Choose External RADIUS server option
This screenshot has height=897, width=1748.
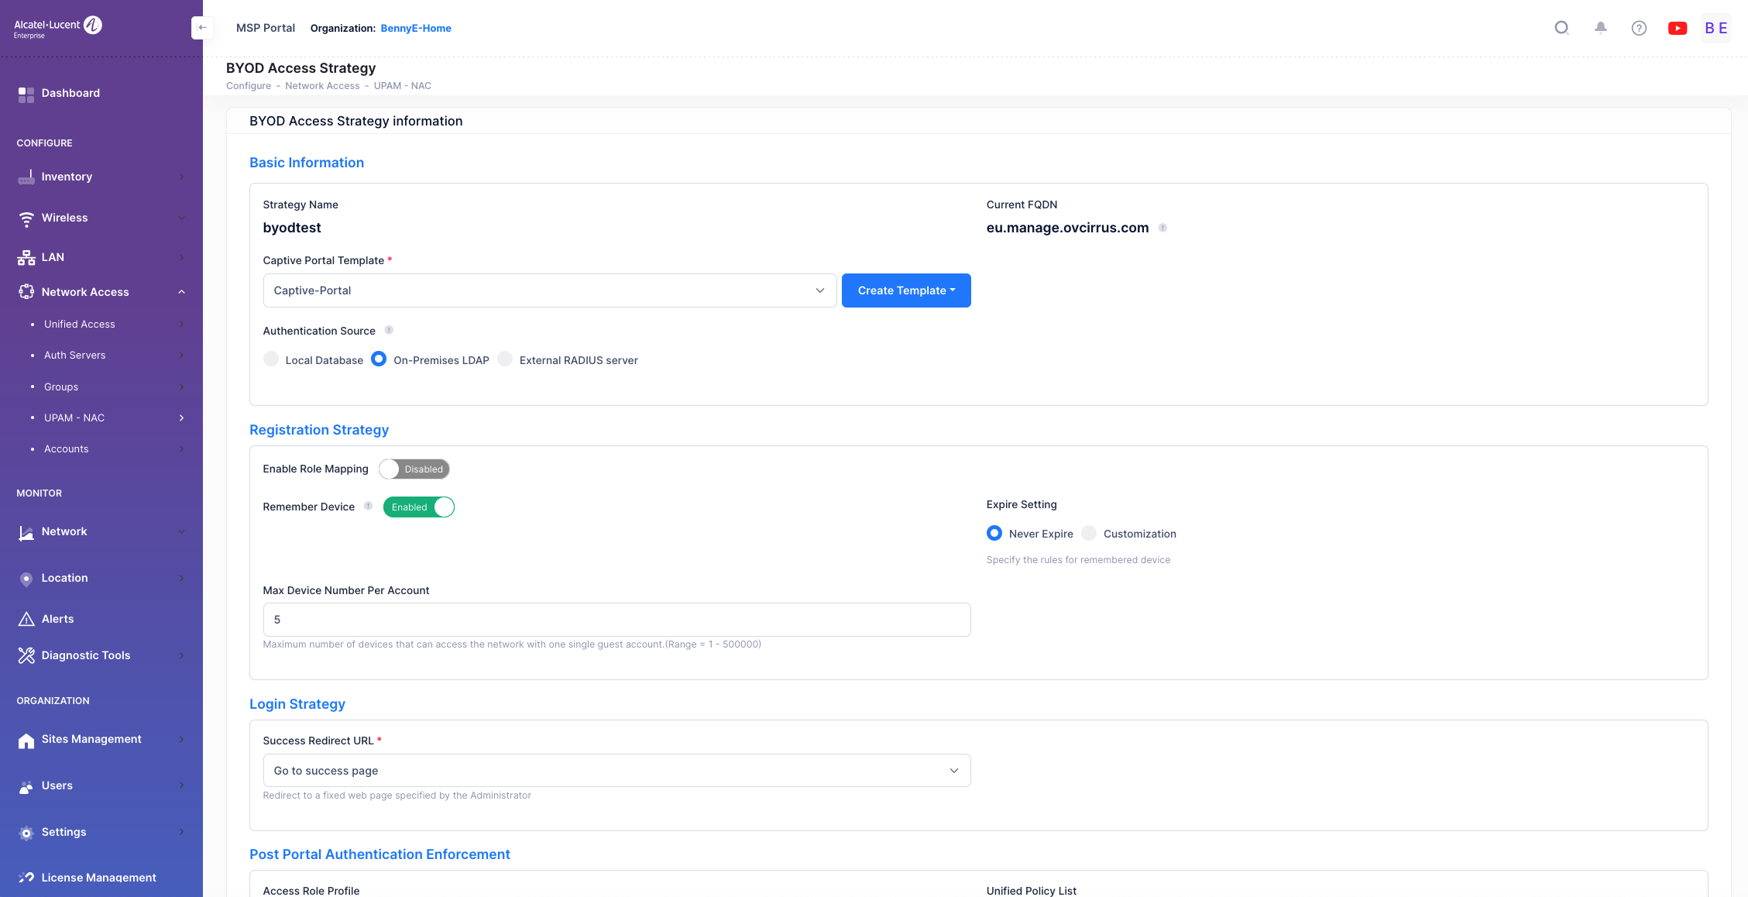(505, 359)
